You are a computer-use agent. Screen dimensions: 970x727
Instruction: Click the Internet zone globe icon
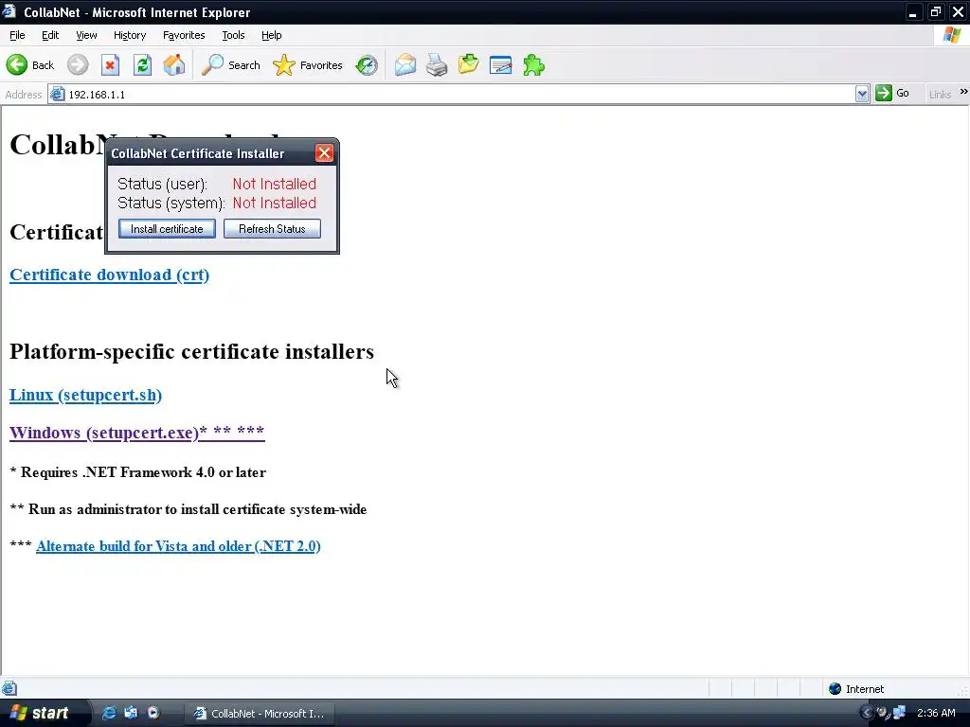pos(835,689)
